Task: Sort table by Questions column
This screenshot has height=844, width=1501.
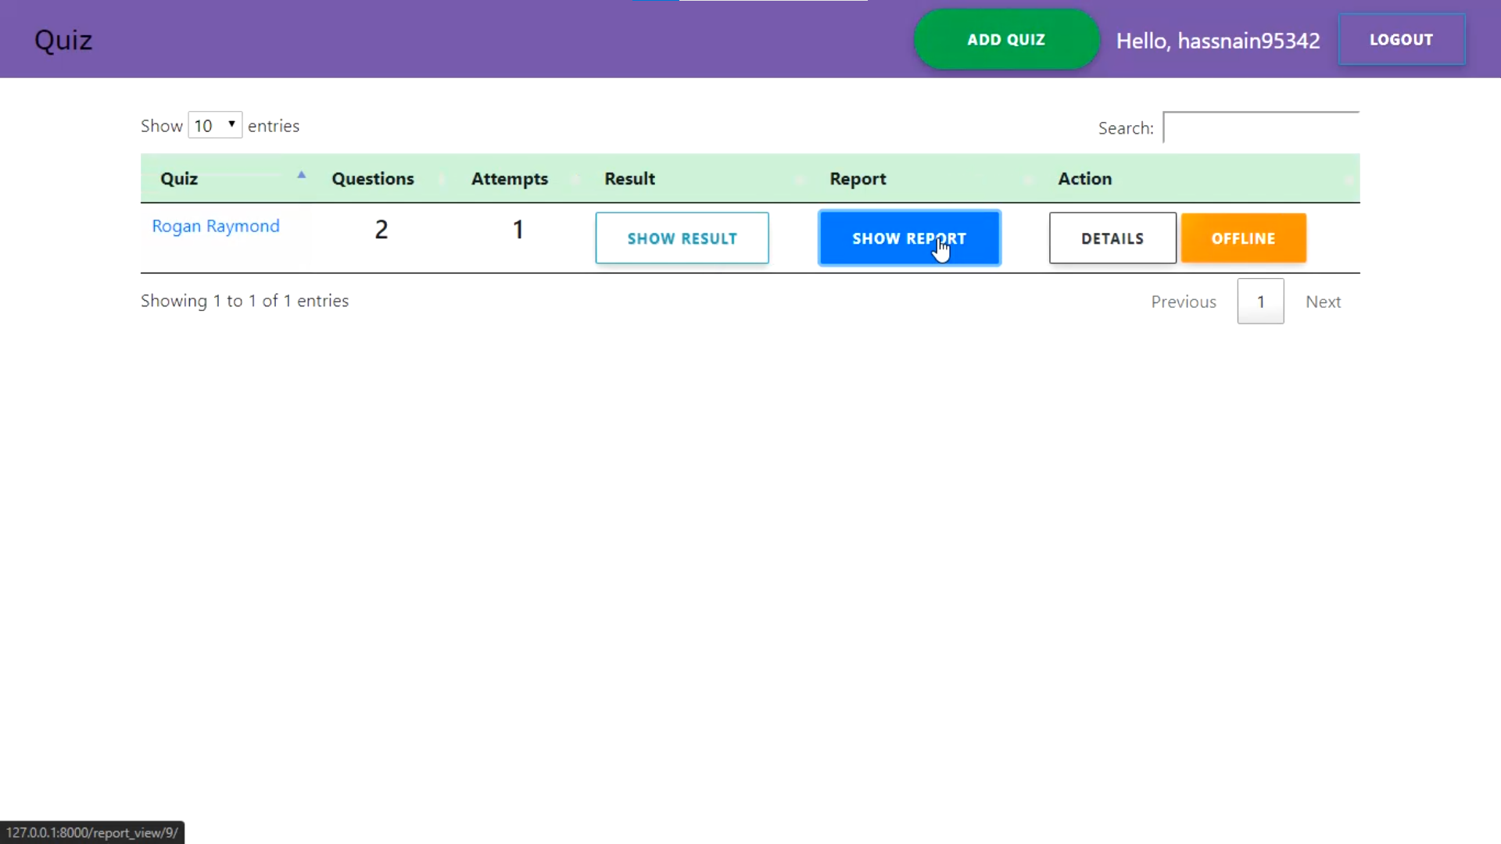Action: coord(373,179)
